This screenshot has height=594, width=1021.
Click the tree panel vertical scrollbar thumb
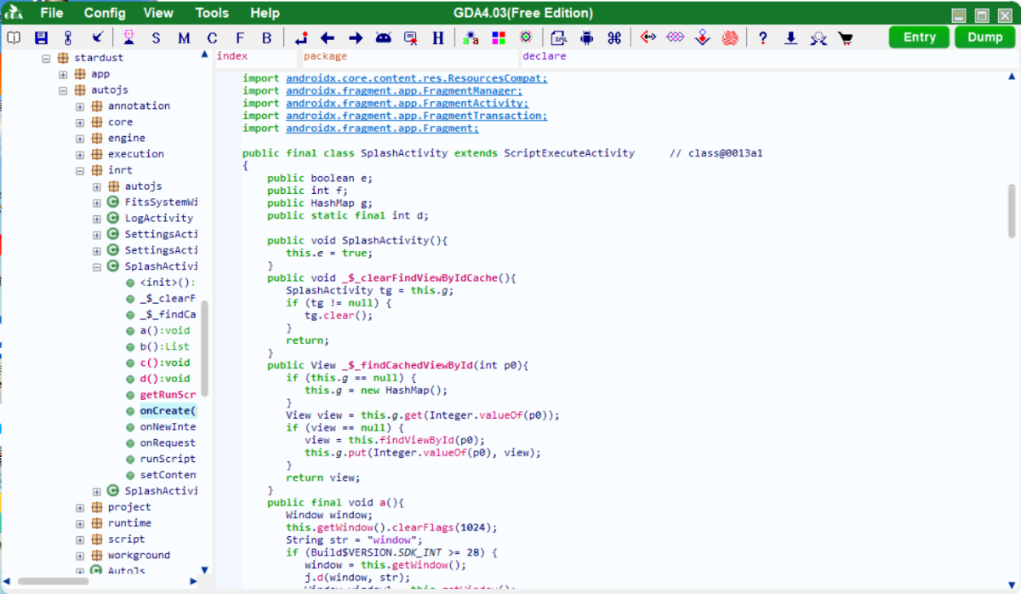click(x=204, y=349)
